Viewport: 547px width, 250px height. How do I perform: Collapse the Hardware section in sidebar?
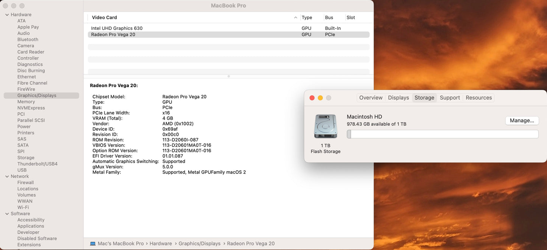[x=7, y=15]
